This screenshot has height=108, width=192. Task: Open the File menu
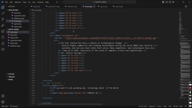click(6, 2)
